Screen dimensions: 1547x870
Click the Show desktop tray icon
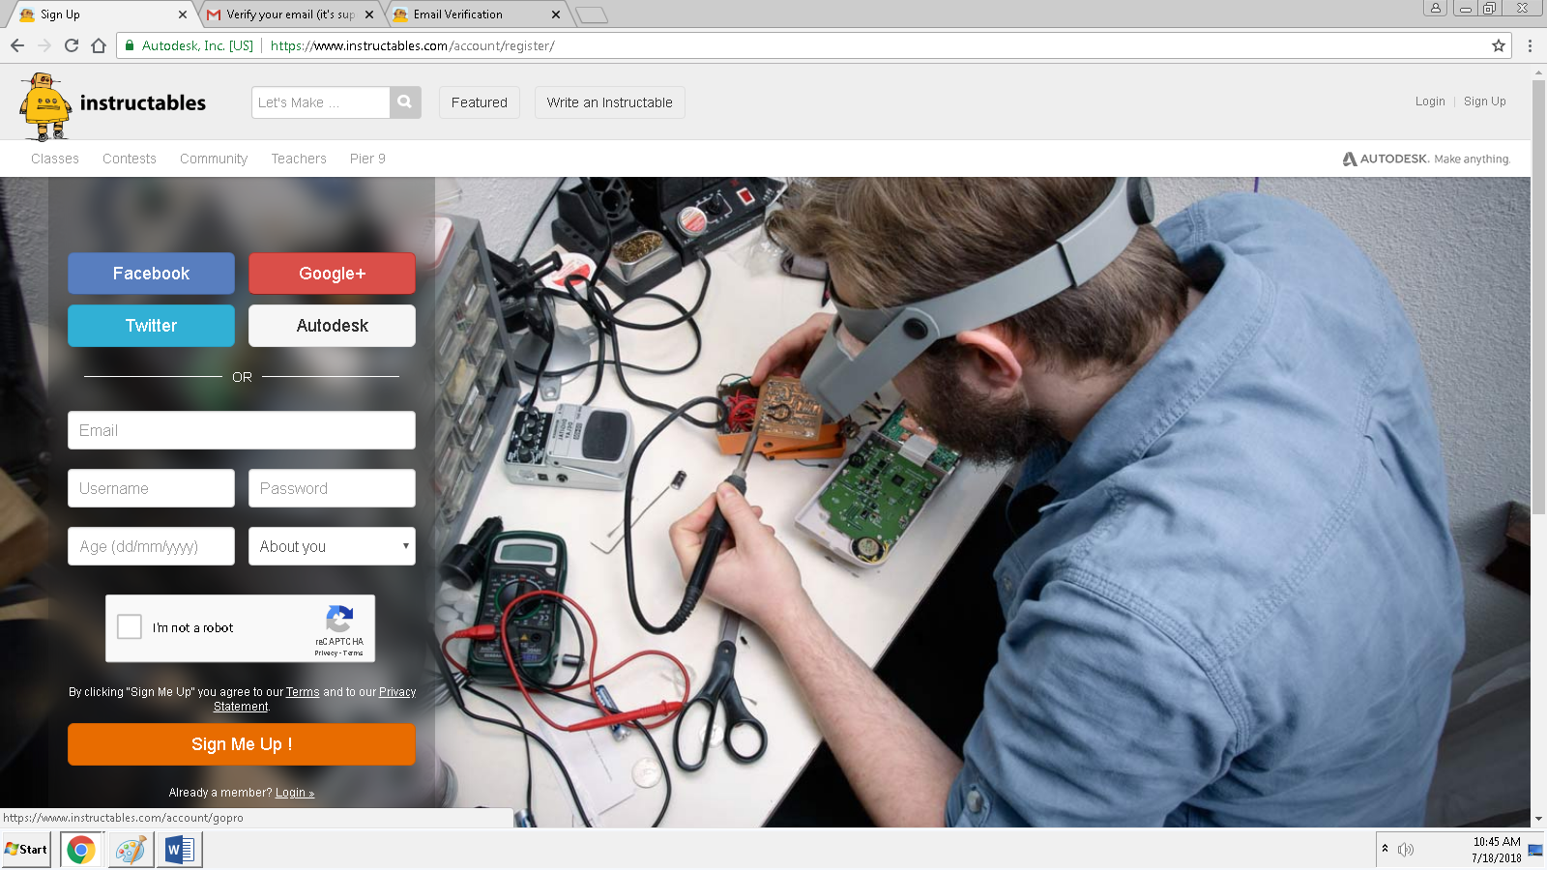1535,850
